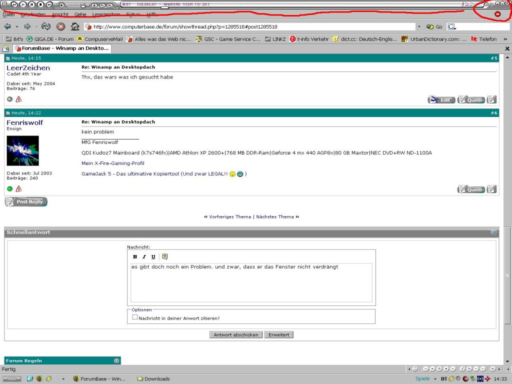The width and height of the screenshot is (512, 384).
Task: Click the Post Reply button
Action: tap(26, 201)
